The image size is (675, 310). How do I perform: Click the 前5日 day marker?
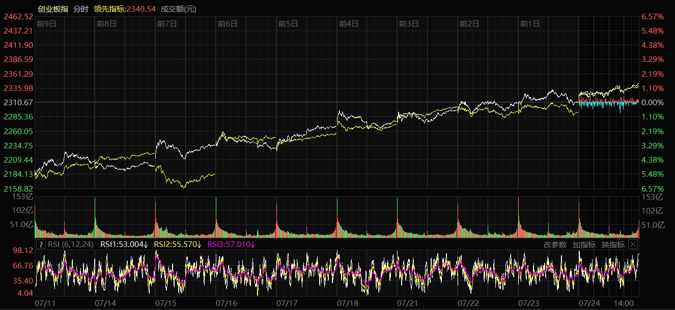288,23
